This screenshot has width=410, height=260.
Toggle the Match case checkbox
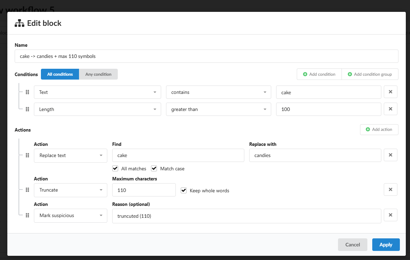pos(154,168)
